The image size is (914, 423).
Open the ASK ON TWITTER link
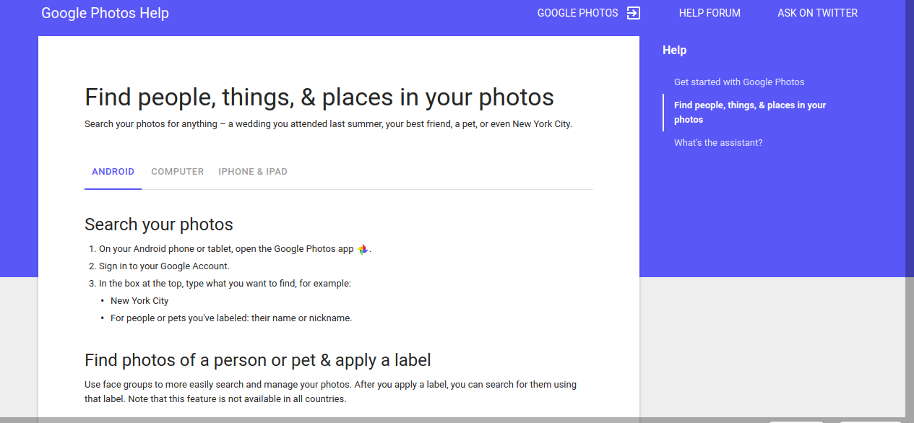[817, 13]
